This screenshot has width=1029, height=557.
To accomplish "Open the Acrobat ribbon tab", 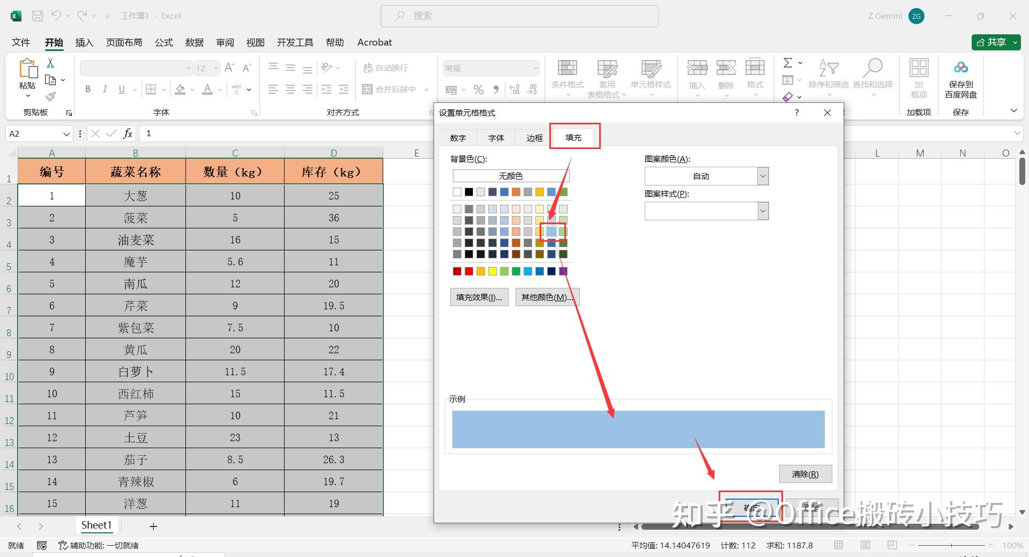I will point(375,42).
